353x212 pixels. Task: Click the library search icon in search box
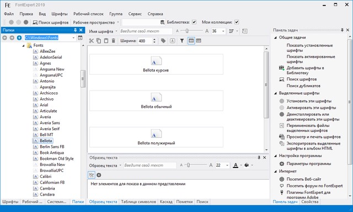(162, 22)
